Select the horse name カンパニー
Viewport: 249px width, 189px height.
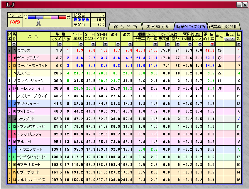coord(25,73)
